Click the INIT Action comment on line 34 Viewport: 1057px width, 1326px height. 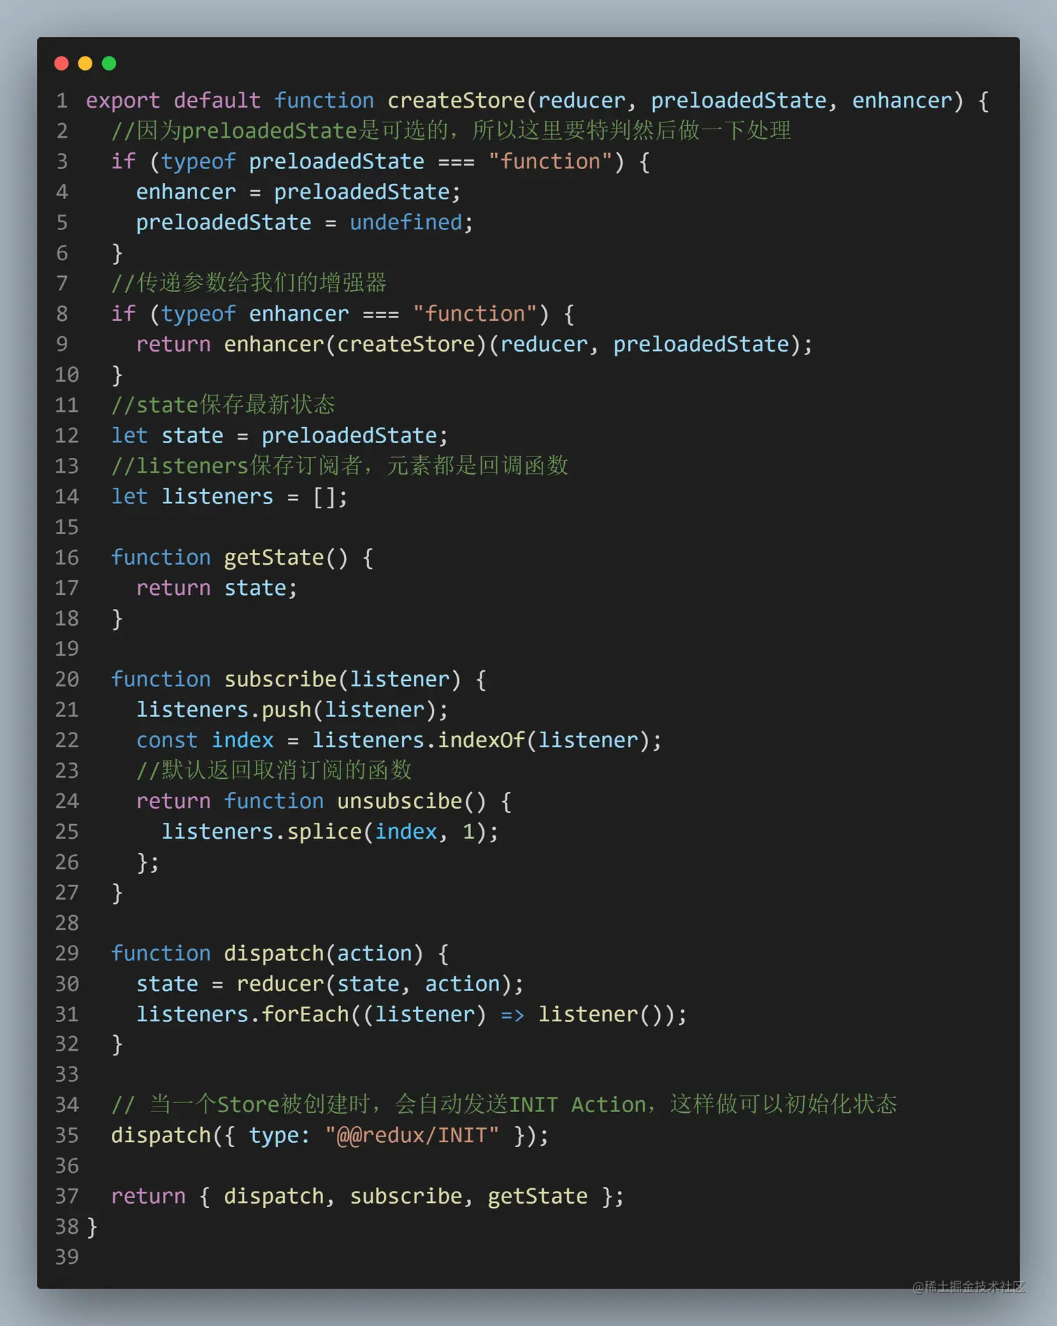pyautogui.click(x=504, y=1104)
